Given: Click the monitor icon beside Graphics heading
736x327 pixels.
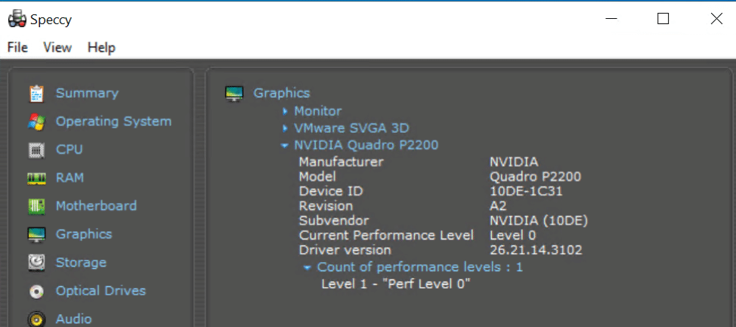Looking at the screenshot, I should (234, 94).
